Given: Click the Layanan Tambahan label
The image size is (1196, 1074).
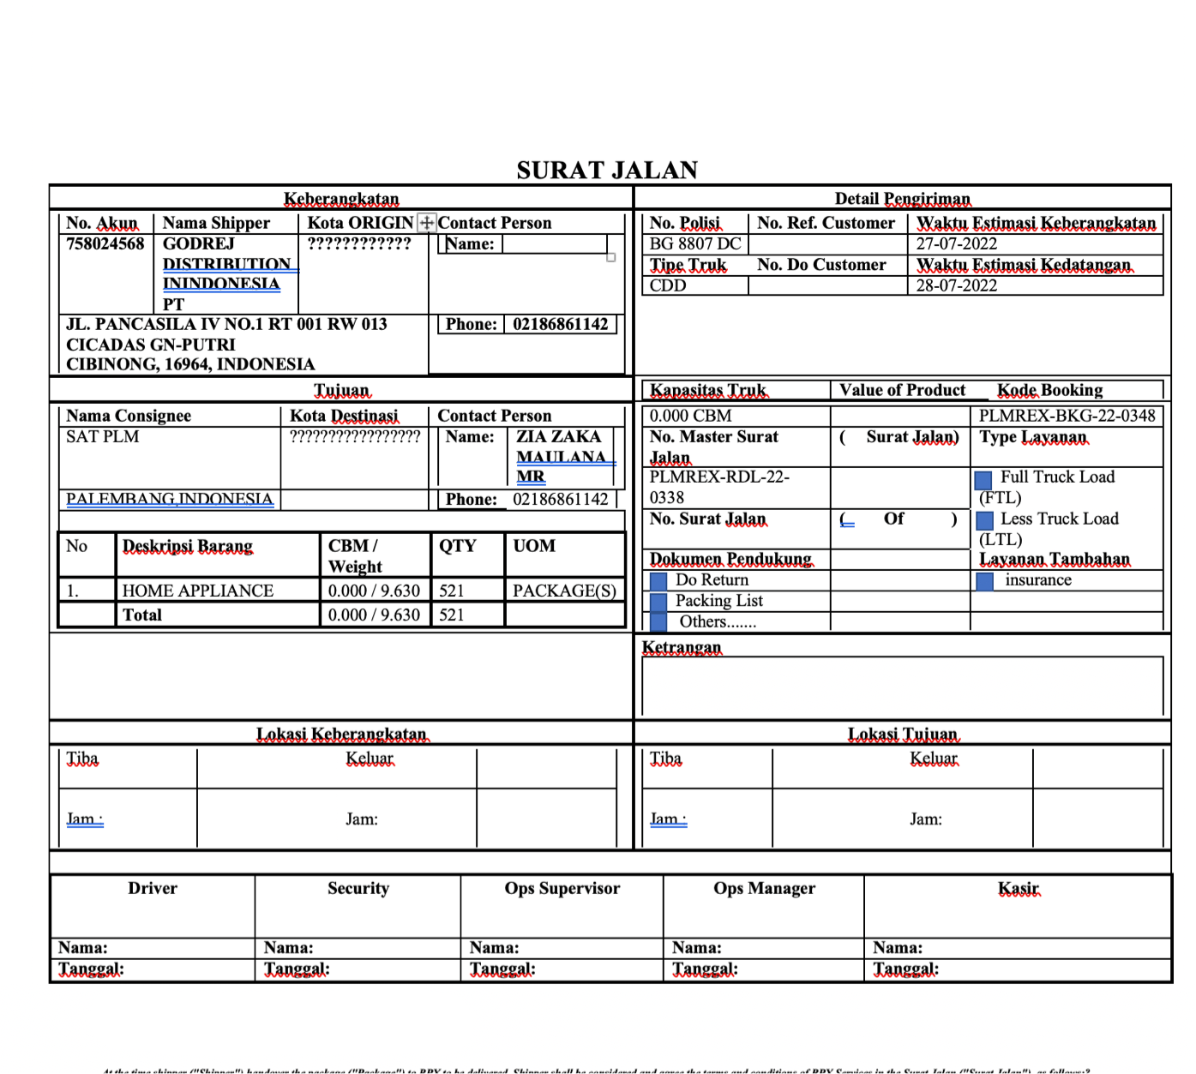Looking at the screenshot, I should click(x=1055, y=560).
